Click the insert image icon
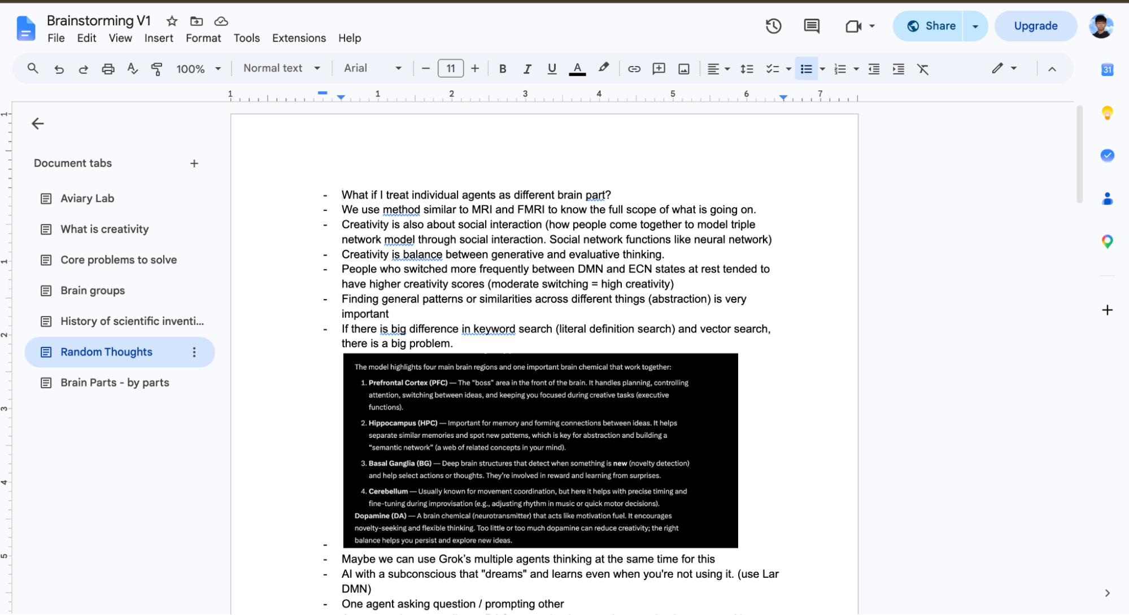 [x=684, y=69]
